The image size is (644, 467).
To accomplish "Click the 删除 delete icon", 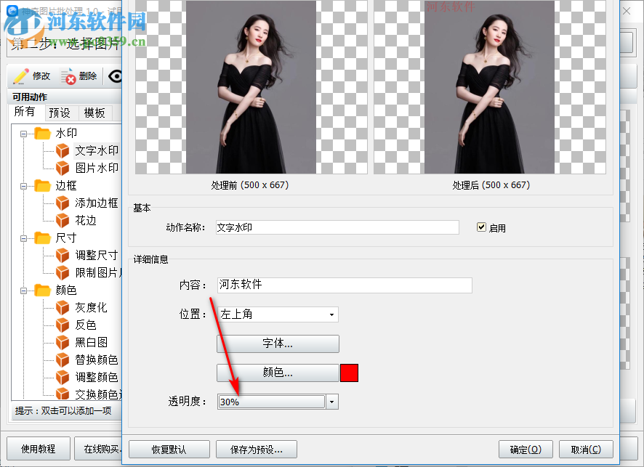I will (x=68, y=76).
